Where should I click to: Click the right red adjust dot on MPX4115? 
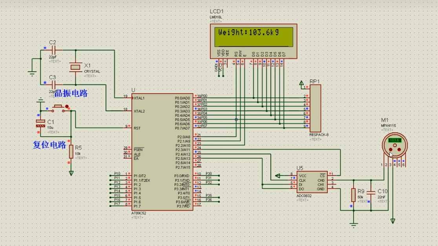click(x=399, y=150)
